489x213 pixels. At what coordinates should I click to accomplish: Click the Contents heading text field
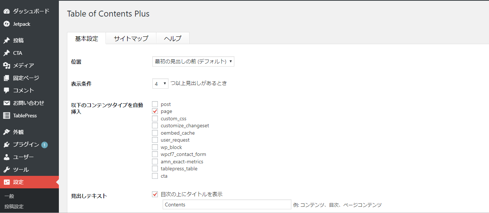coord(227,205)
